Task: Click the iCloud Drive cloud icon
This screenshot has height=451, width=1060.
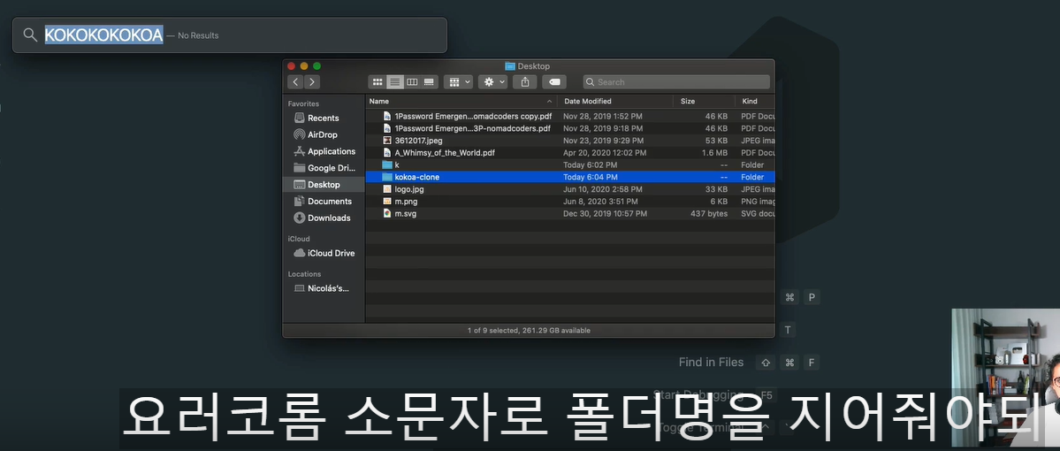Action: click(299, 253)
